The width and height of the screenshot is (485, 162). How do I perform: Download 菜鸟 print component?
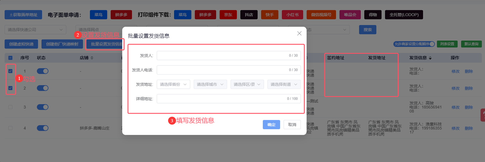coord(183,15)
